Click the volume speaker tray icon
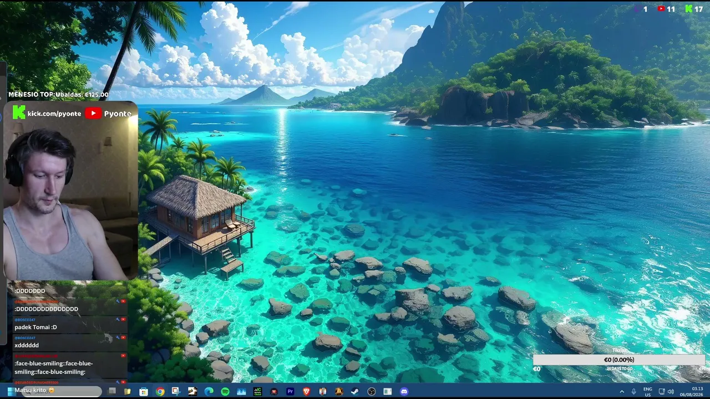This screenshot has width=710, height=399. tap(671, 391)
